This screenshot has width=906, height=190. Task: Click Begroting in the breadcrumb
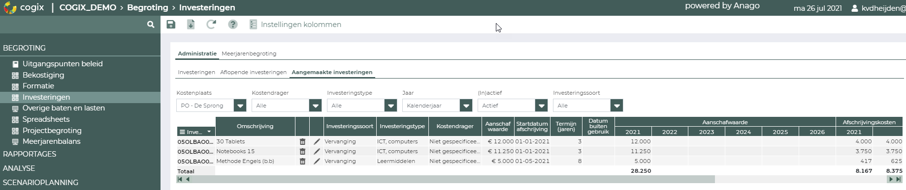coord(148,8)
